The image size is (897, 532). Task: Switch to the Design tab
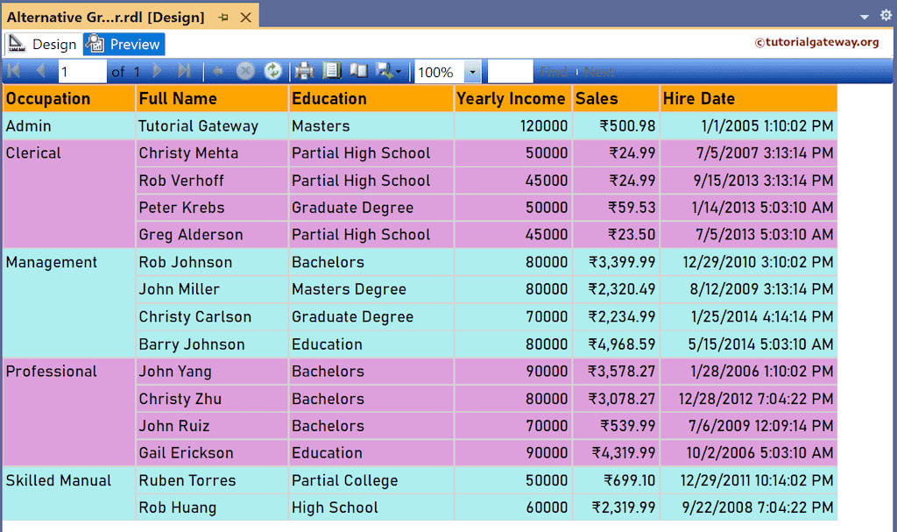pos(44,45)
